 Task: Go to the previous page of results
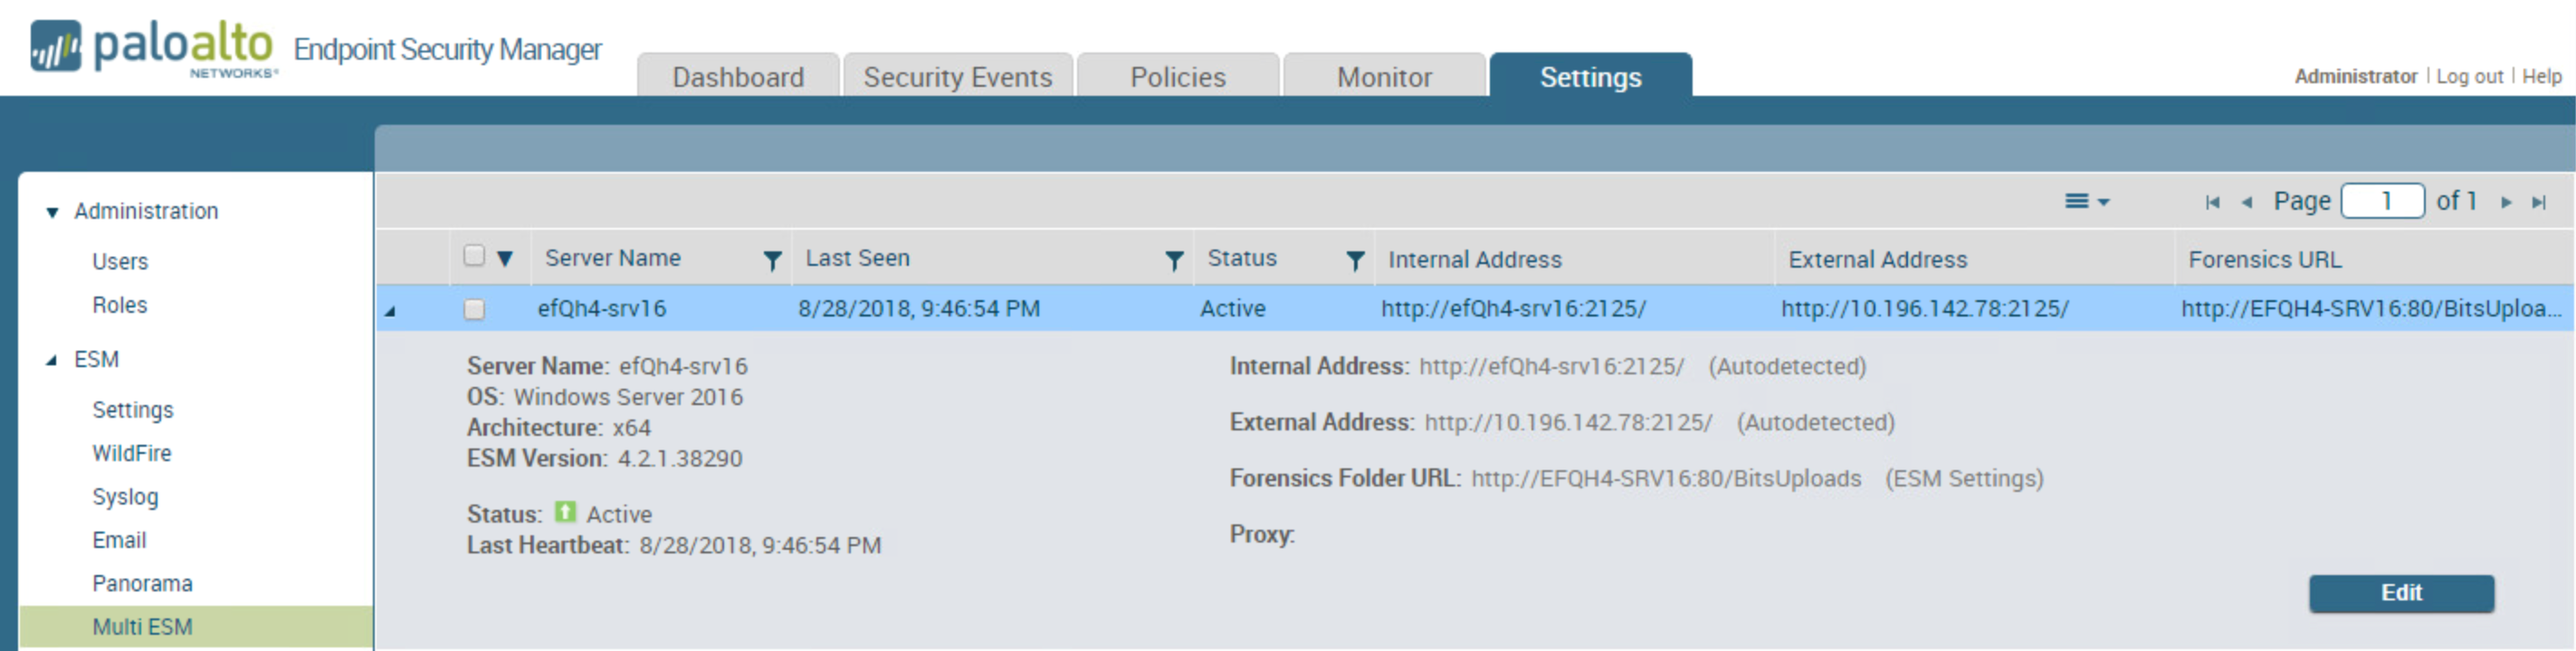coord(2247,203)
